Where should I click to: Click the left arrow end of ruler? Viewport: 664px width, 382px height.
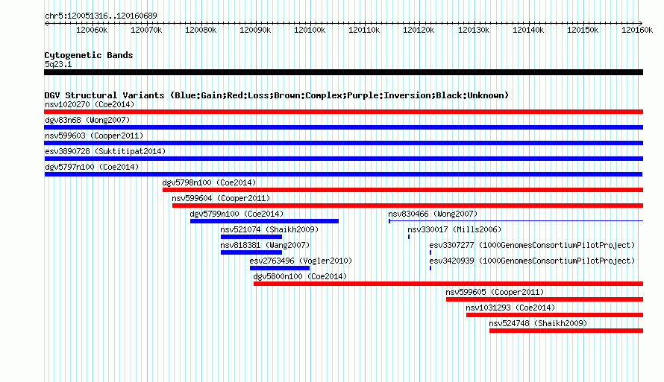click(46, 24)
